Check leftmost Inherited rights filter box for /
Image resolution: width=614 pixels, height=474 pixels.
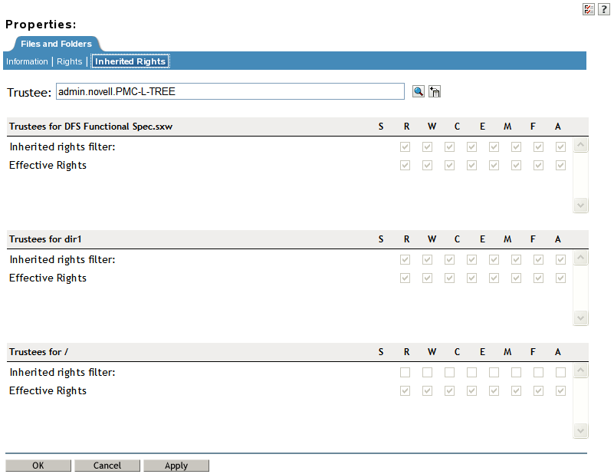(405, 373)
